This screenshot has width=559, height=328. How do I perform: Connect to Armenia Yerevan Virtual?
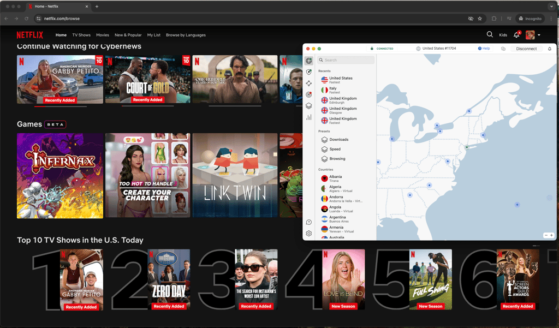(346, 229)
